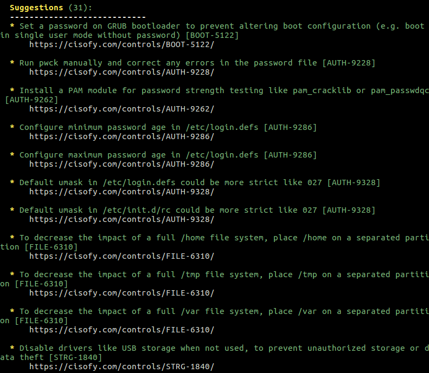The width and height of the screenshot is (429, 373).
Task: Click the Suggestions (31) heading
Action: pyautogui.click(x=51, y=8)
